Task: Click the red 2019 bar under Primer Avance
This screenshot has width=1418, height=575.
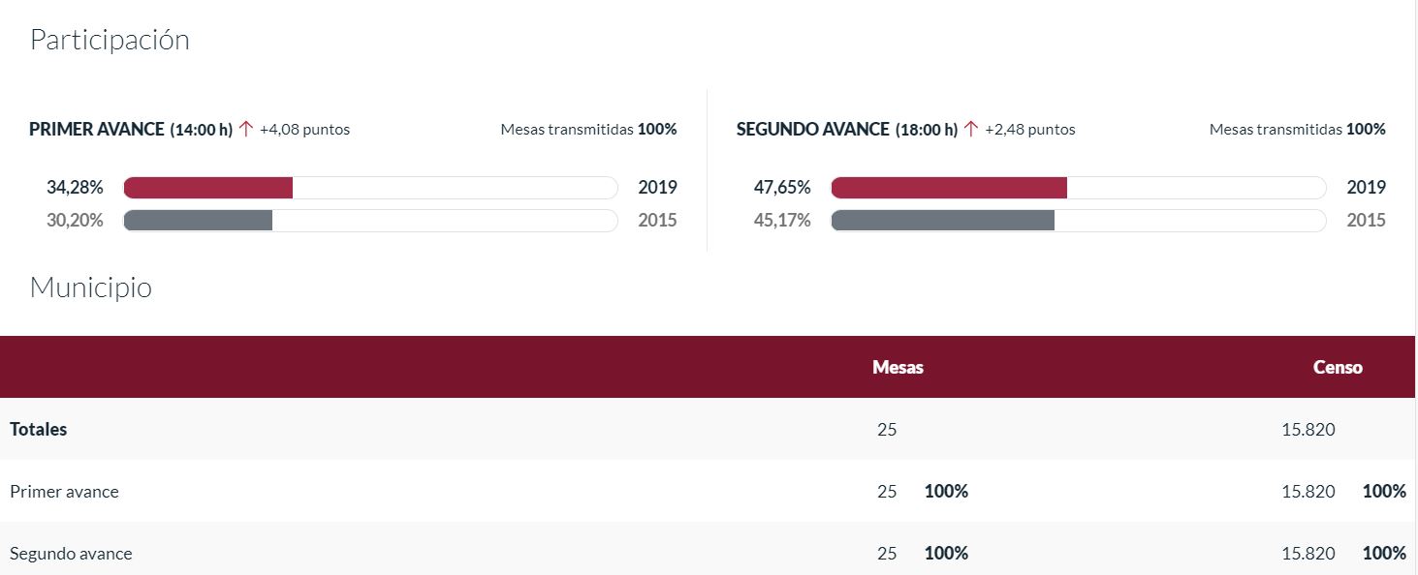Action: [x=208, y=188]
